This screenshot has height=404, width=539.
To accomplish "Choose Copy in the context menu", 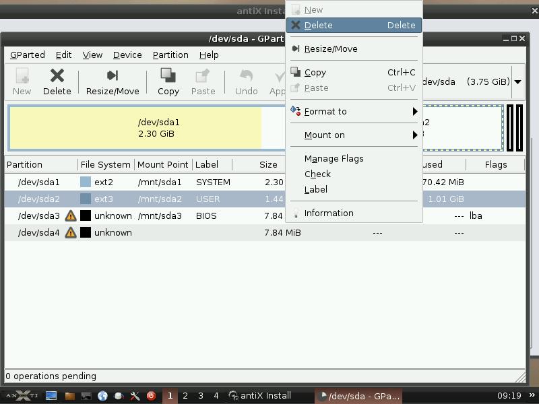I will [354, 73].
